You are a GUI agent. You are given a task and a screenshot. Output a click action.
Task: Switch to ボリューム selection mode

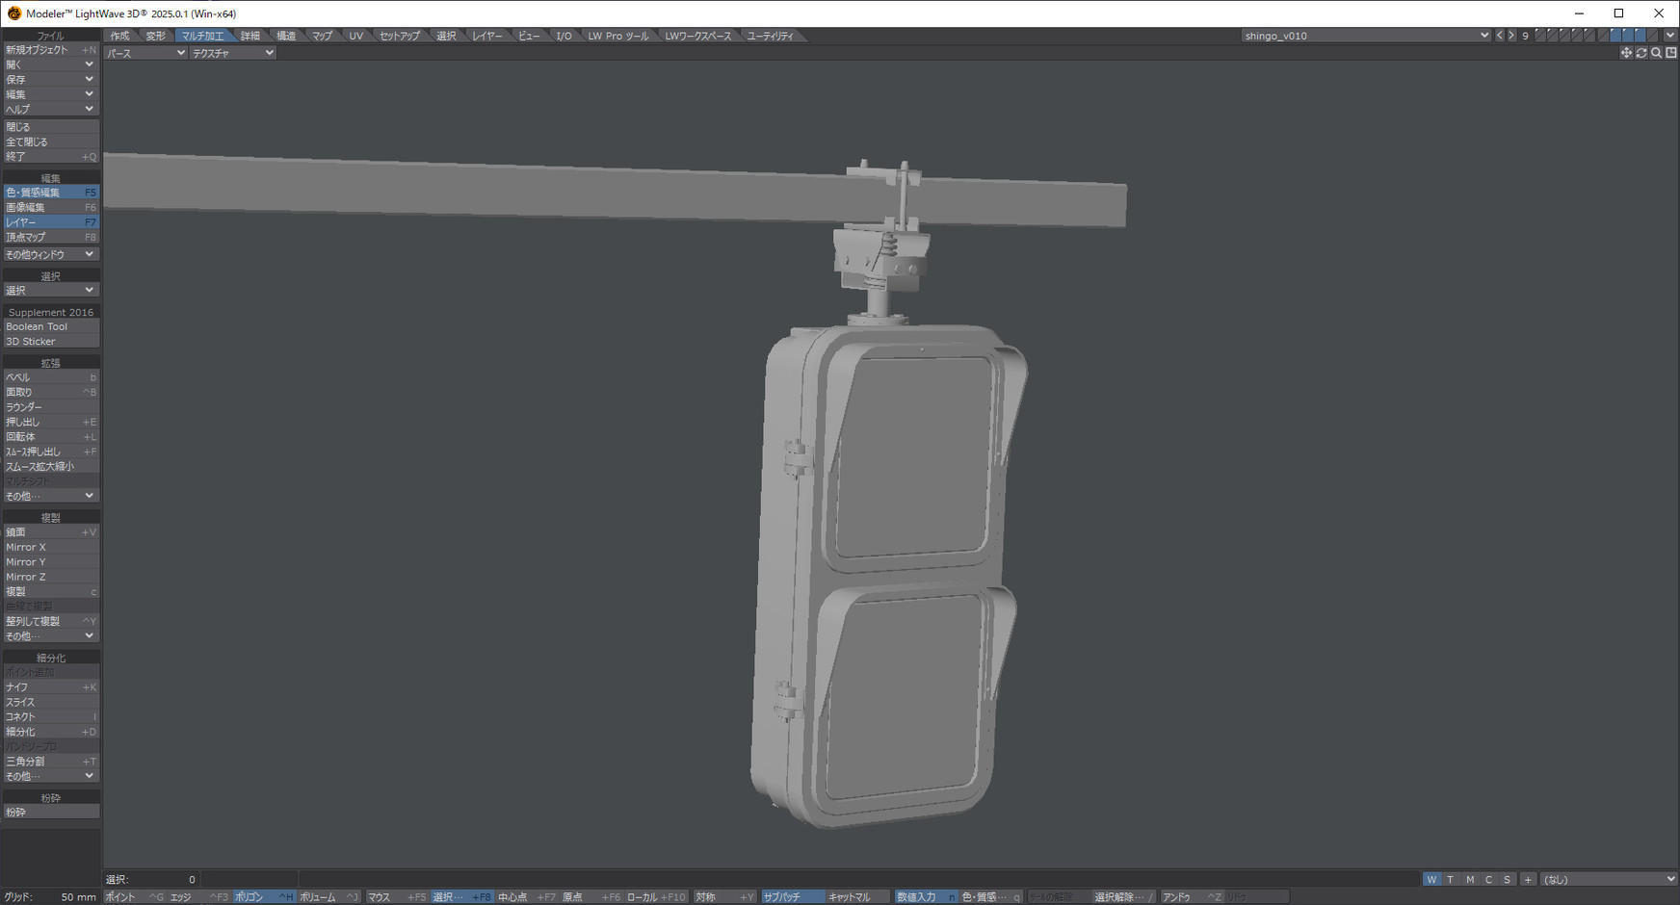(x=328, y=896)
